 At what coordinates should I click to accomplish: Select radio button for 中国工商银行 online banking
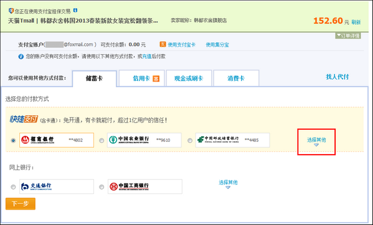pyautogui.click(x=102, y=187)
